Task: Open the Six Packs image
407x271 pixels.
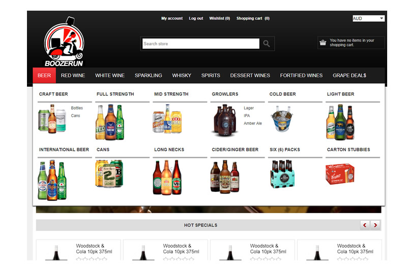Action: pos(282,174)
